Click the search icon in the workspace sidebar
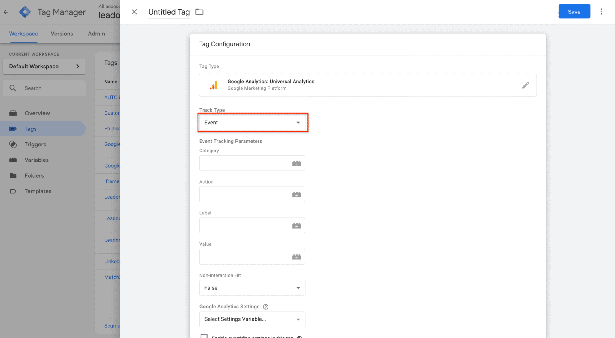The image size is (615, 338). (x=13, y=88)
